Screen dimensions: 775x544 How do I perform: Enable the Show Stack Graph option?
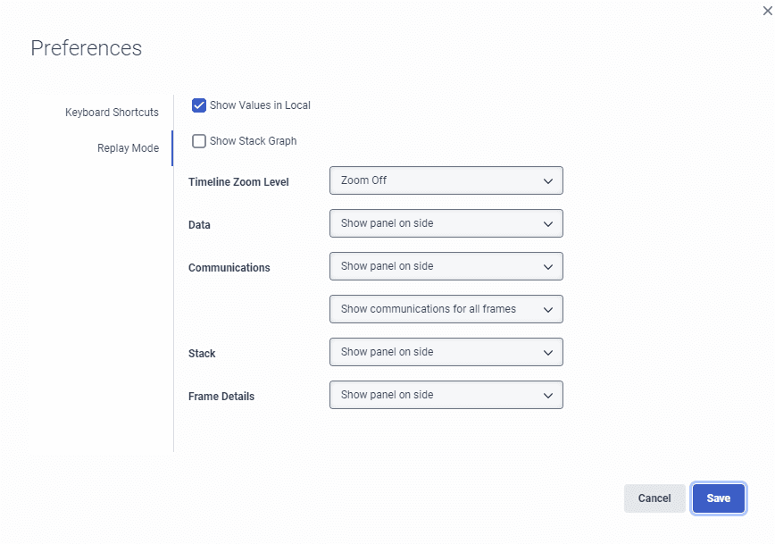[198, 140]
